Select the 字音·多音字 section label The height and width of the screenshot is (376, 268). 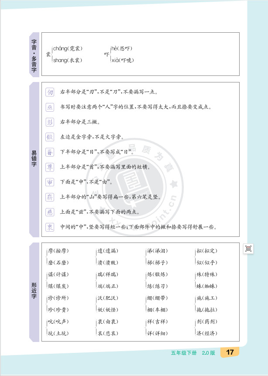pyautogui.click(x=34, y=55)
